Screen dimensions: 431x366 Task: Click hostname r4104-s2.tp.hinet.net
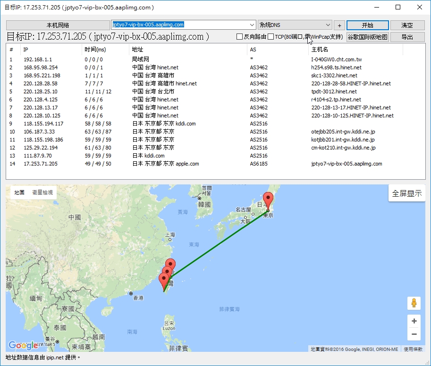pos(336,100)
